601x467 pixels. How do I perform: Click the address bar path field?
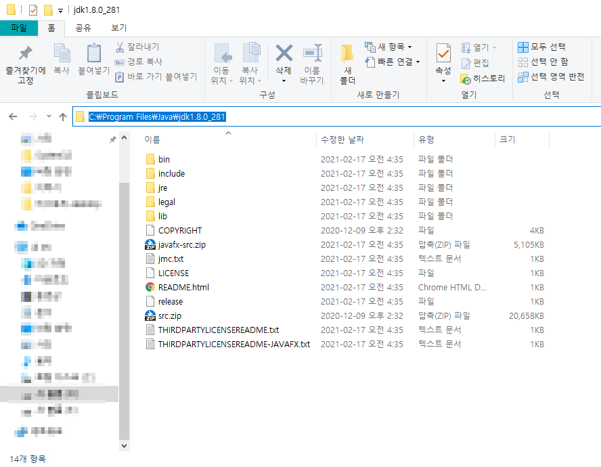click(336, 116)
